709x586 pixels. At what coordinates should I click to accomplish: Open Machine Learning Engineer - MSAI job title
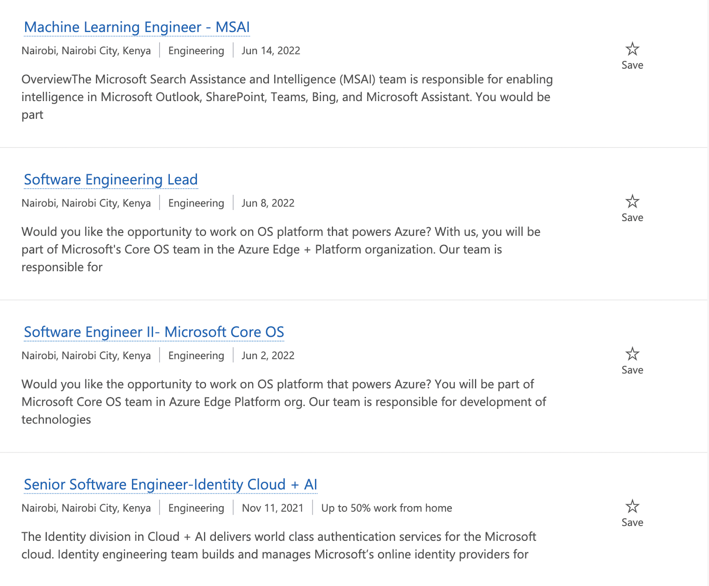click(x=137, y=27)
